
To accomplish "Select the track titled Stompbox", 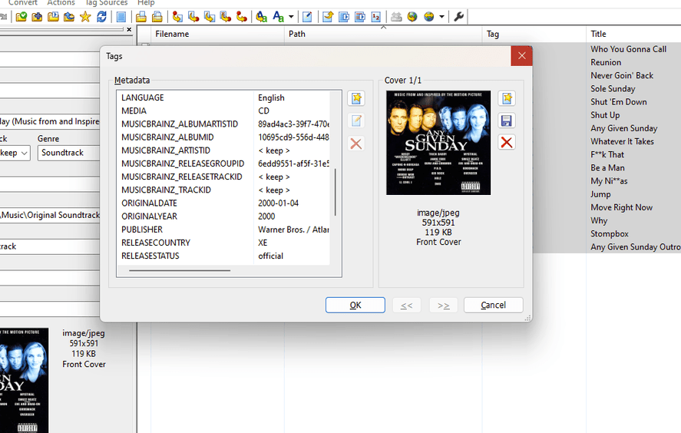I will point(610,233).
